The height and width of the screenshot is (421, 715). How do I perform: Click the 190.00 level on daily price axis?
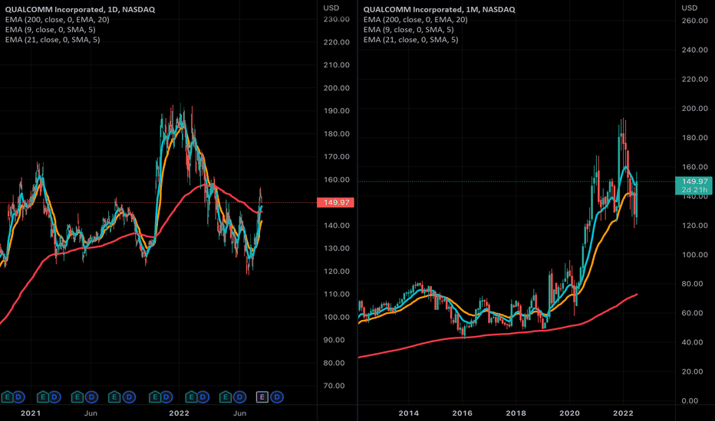point(337,110)
